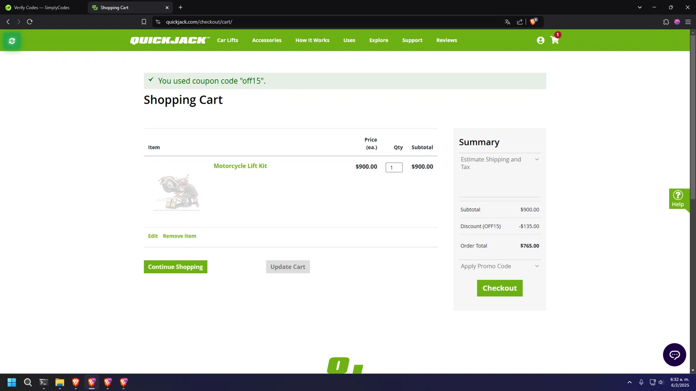
Task: Click the QuickJack logo
Action: (170, 40)
